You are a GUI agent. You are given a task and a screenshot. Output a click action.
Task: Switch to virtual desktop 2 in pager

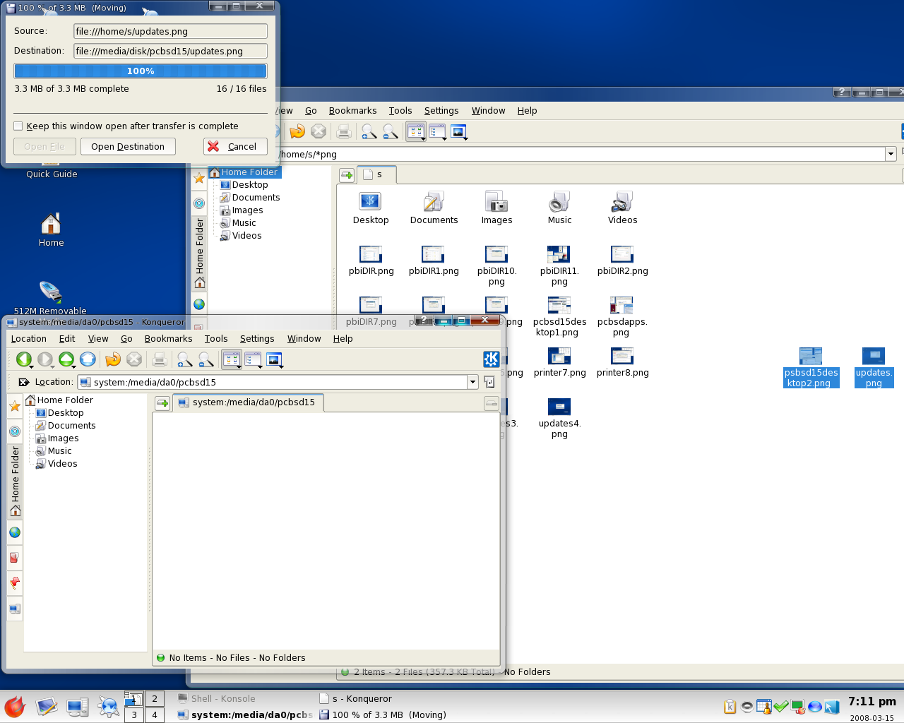click(155, 698)
